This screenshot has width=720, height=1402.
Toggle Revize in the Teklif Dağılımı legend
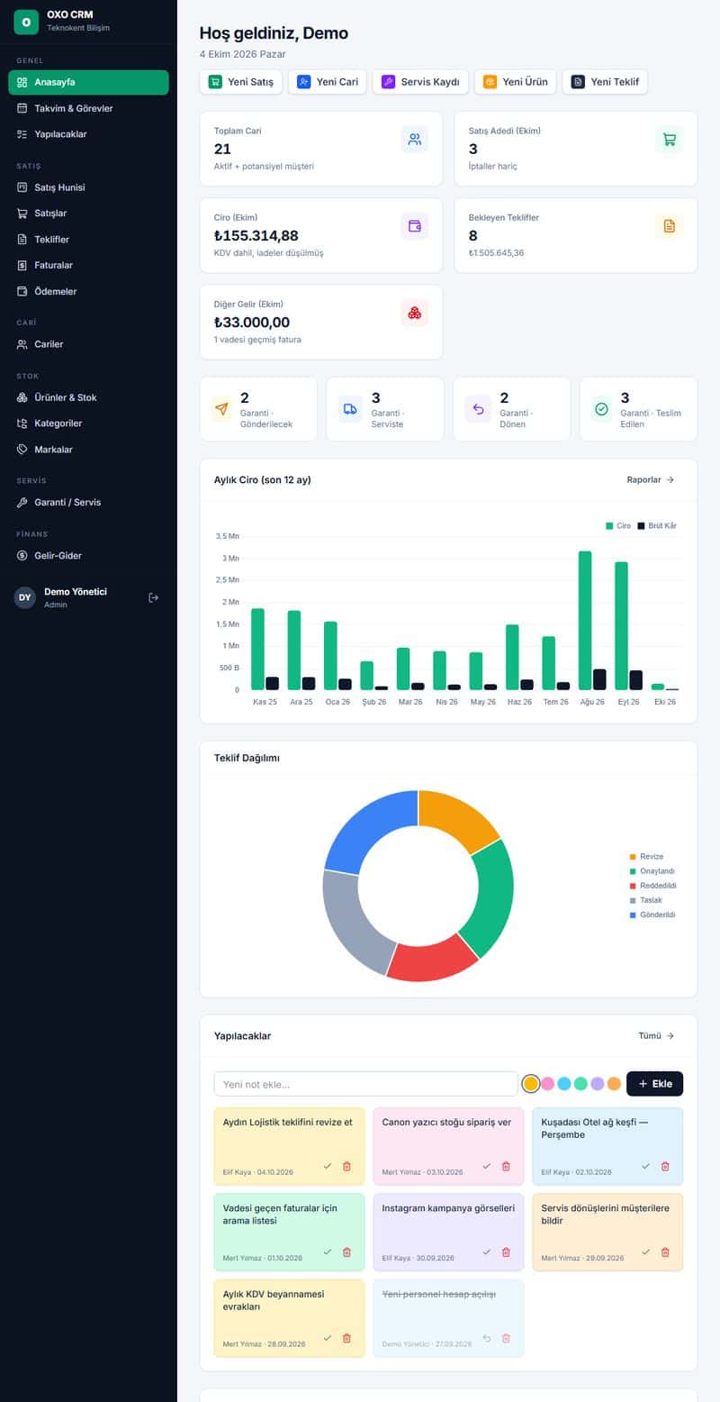[646, 857]
